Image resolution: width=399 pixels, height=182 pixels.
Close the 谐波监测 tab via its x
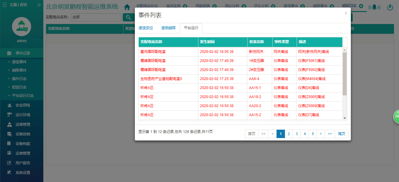point(185,6)
